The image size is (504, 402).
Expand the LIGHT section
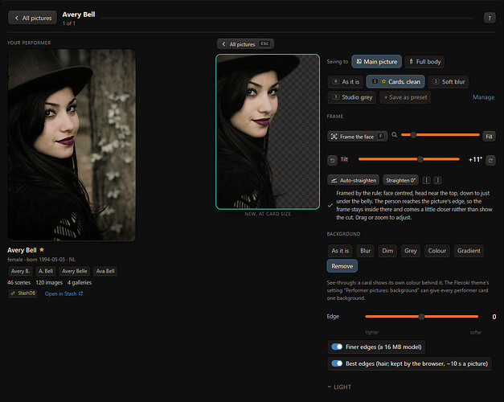click(339, 387)
